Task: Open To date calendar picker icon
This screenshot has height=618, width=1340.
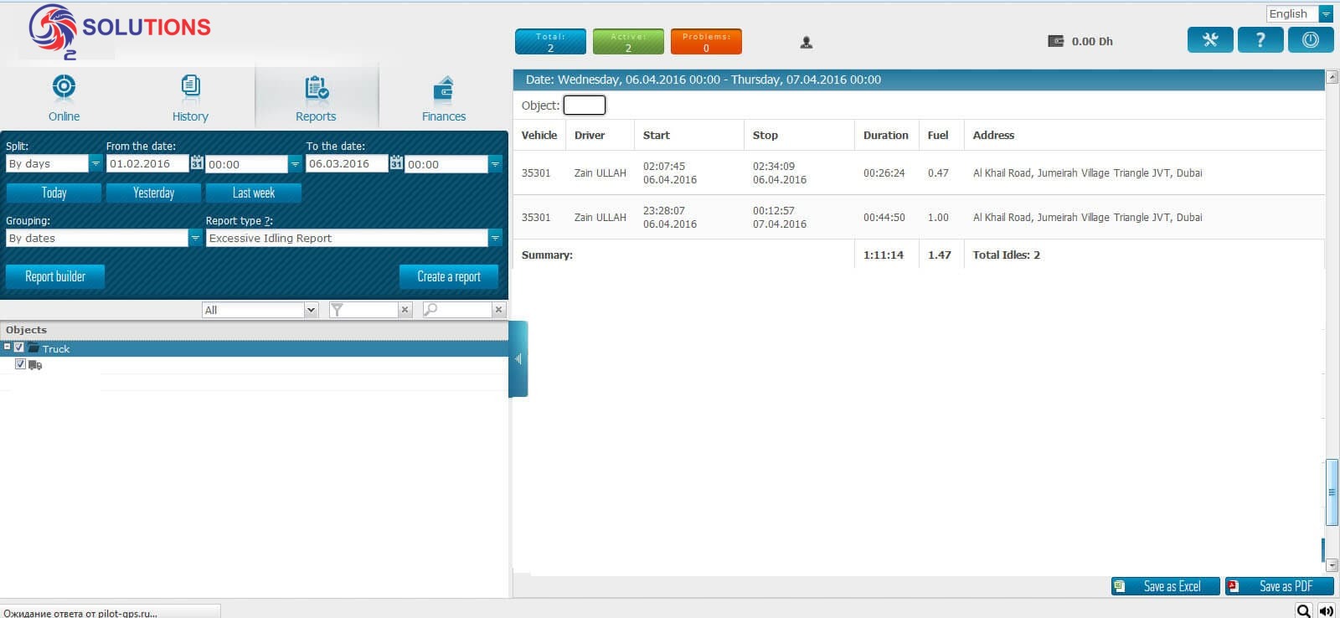Action: pyautogui.click(x=396, y=163)
